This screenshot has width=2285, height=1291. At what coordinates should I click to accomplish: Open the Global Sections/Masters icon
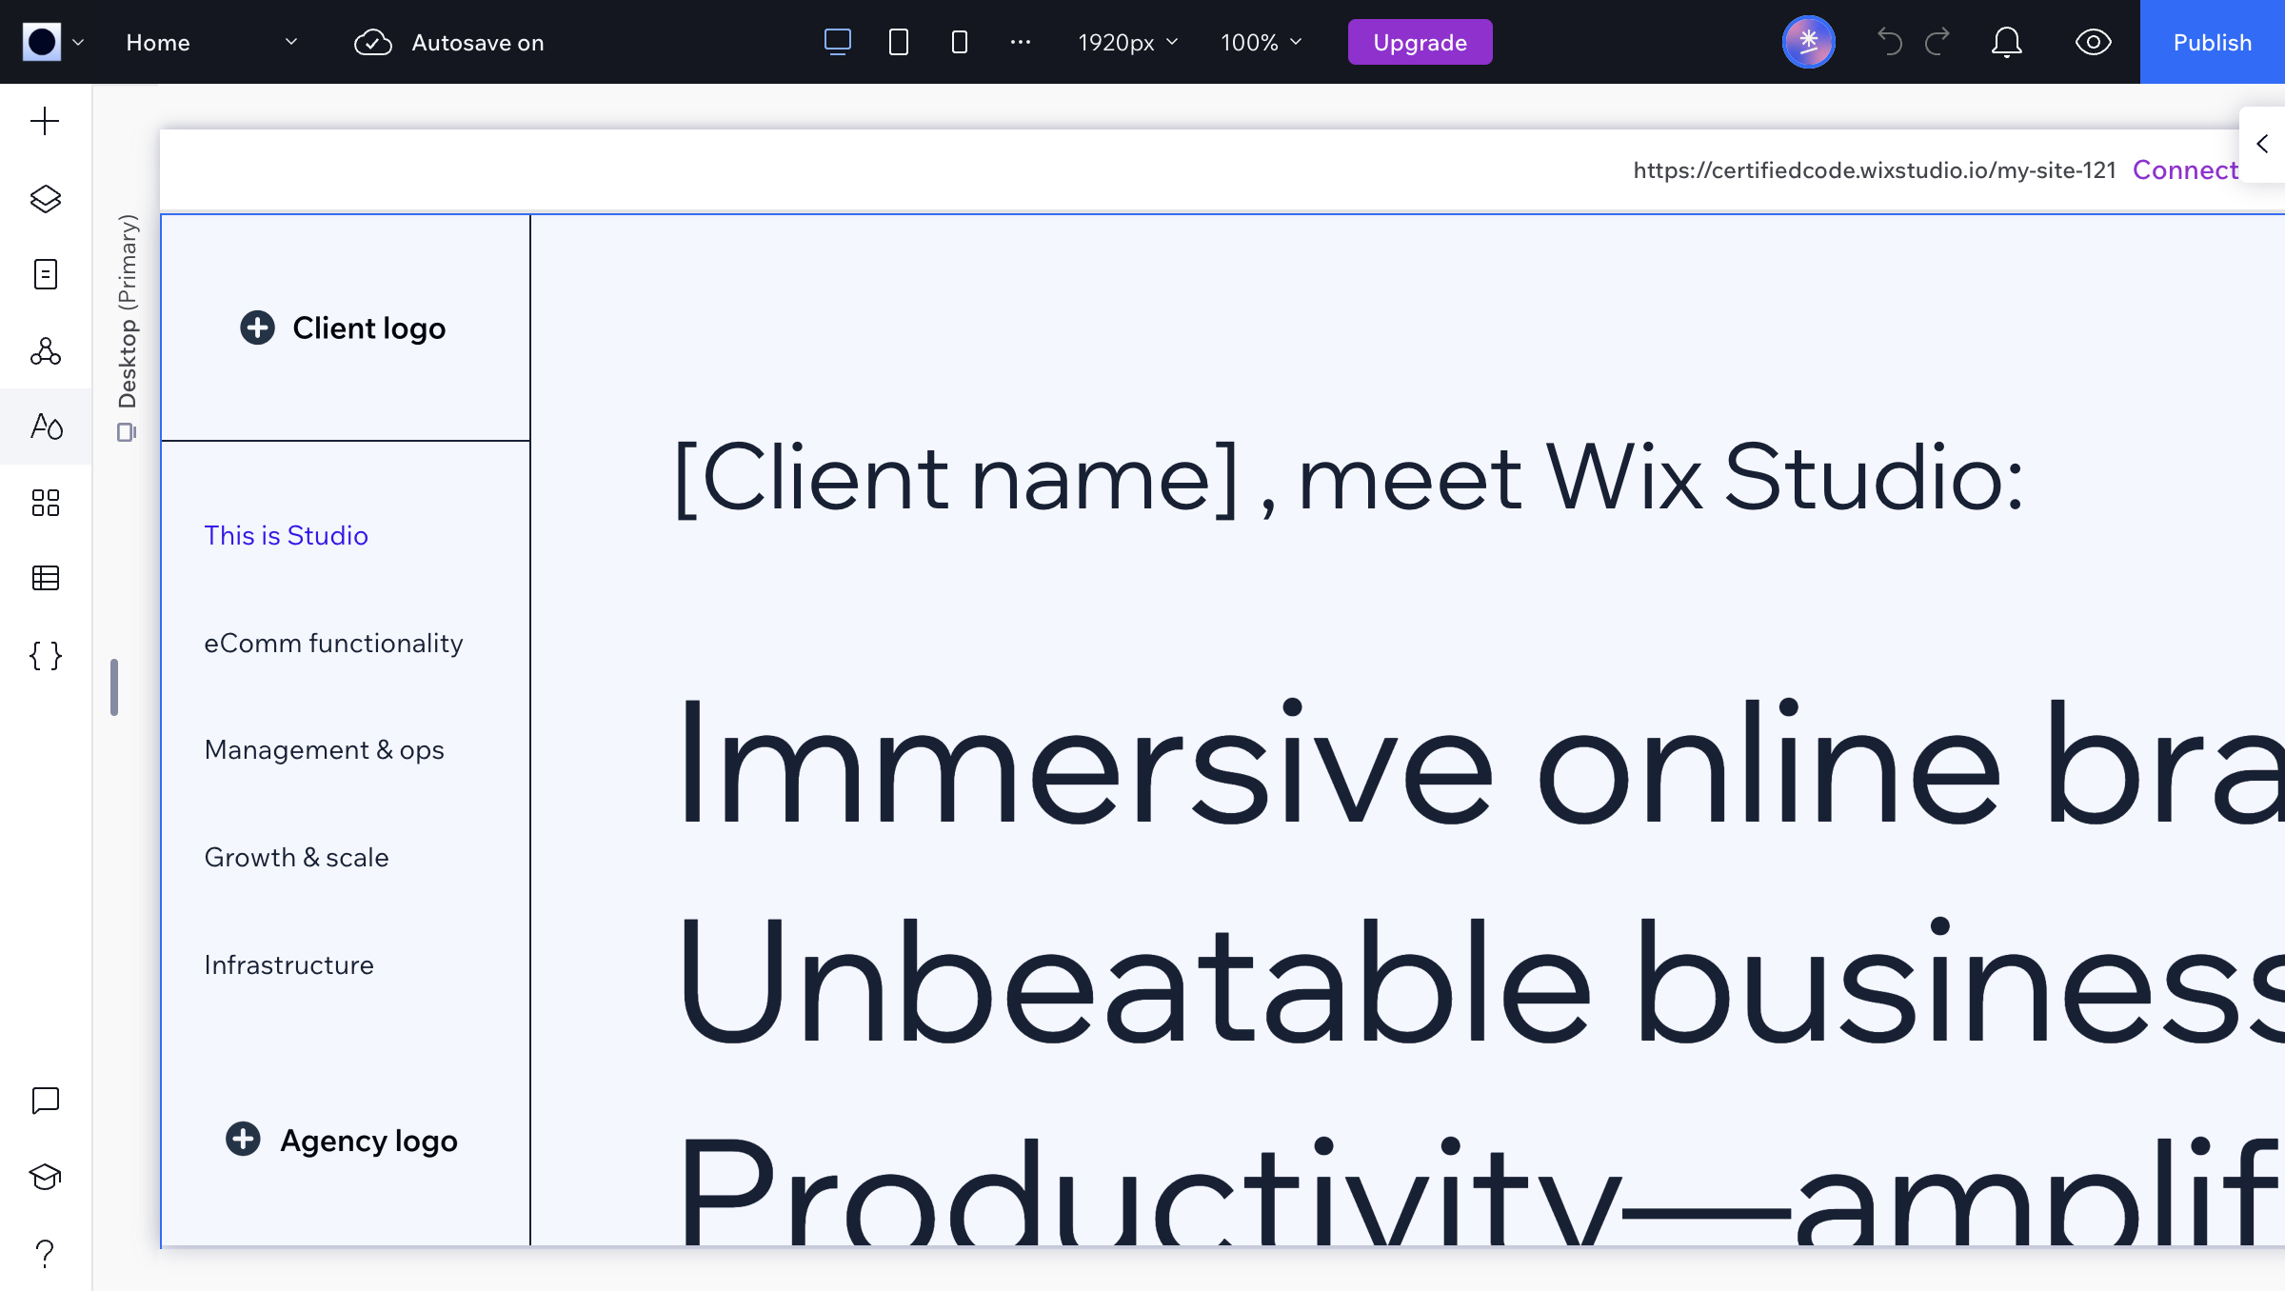pyautogui.click(x=45, y=350)
